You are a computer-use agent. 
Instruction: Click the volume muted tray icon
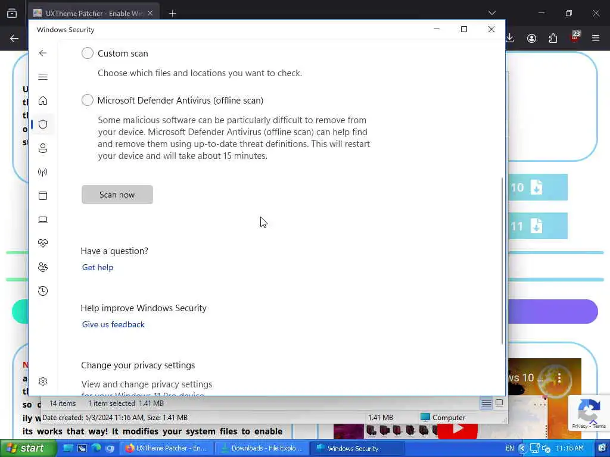click(x=546, y=449)
